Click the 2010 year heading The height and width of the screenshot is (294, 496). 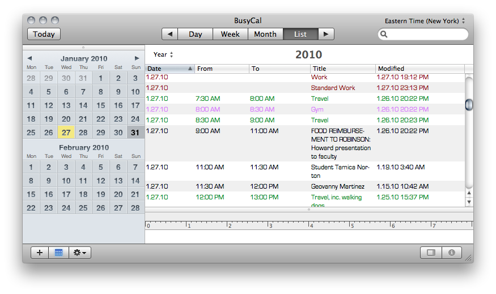(x=309, y=55)
